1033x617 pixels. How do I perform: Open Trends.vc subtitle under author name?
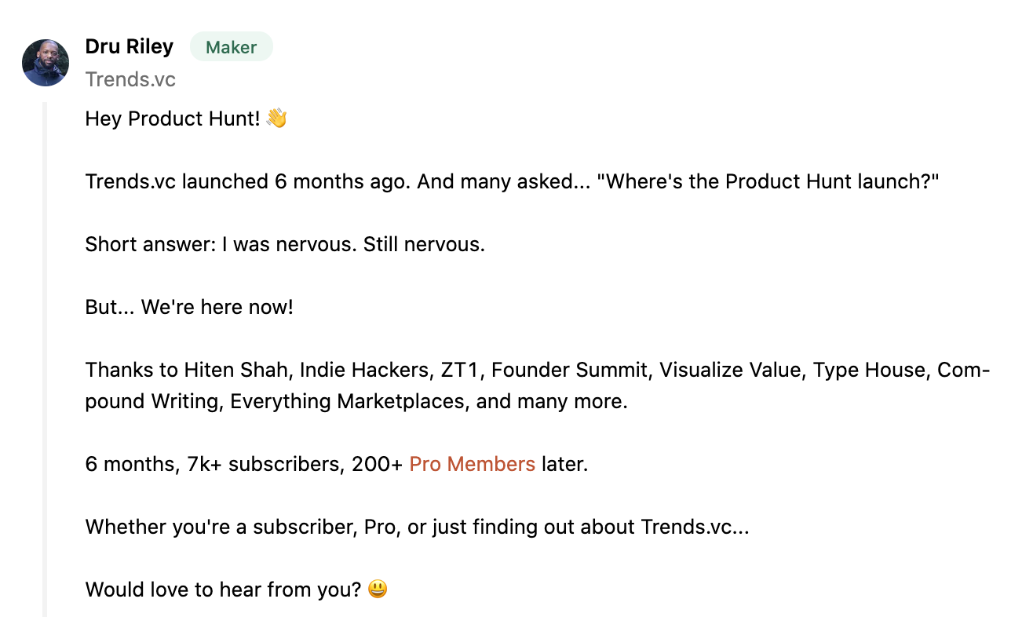pos(130,79)
